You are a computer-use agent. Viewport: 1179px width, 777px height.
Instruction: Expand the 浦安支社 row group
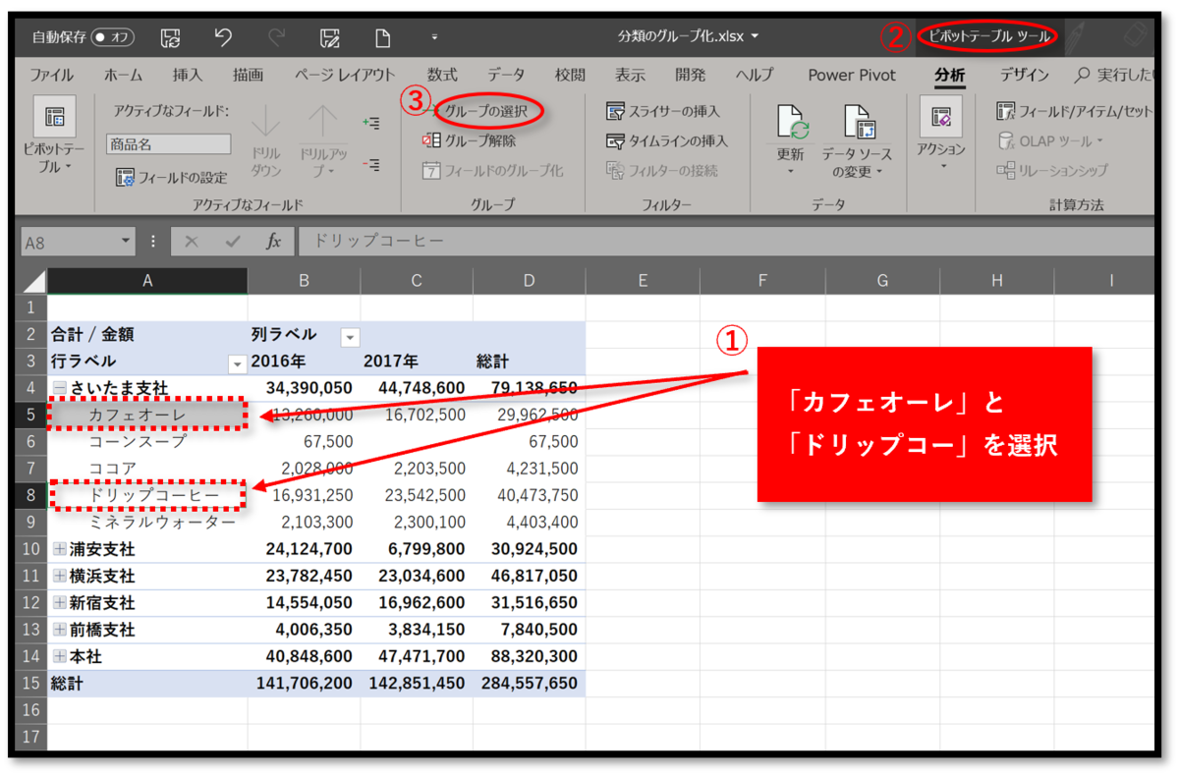pos(61,549)
